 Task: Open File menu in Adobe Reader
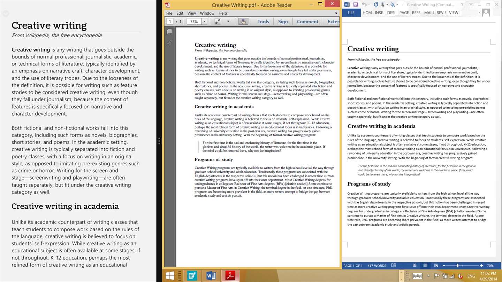click(169, 13)
